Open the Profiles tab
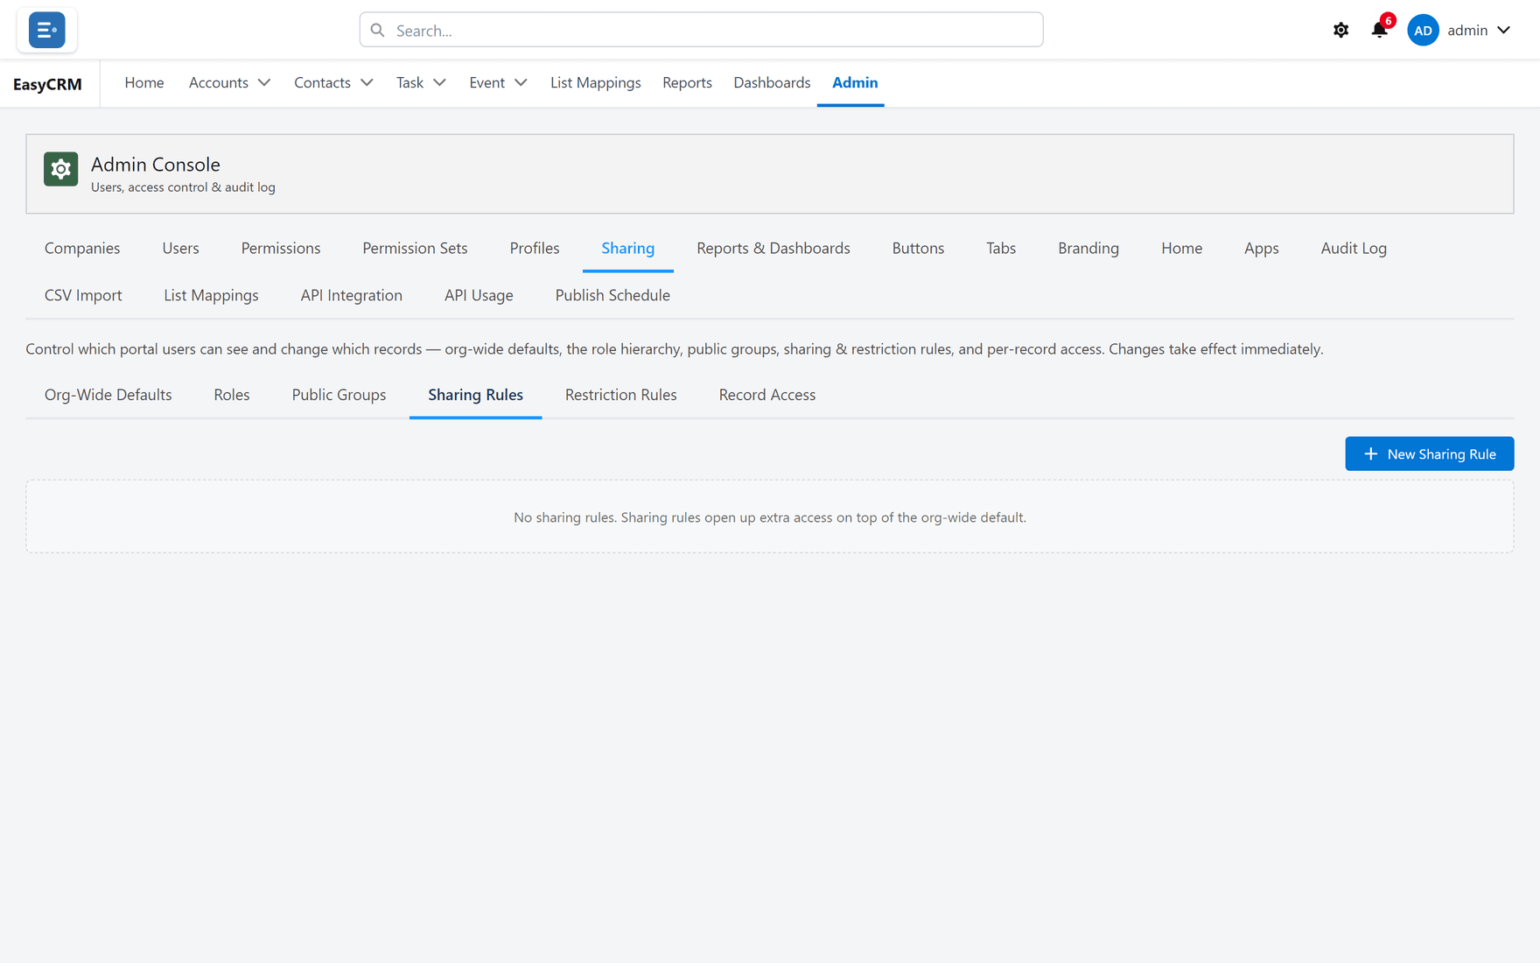 (x=535, y=248)
